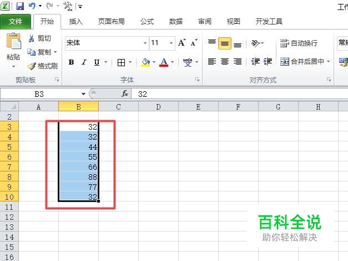
Task: Click the text orientation icon
Action: click(255, 43)
